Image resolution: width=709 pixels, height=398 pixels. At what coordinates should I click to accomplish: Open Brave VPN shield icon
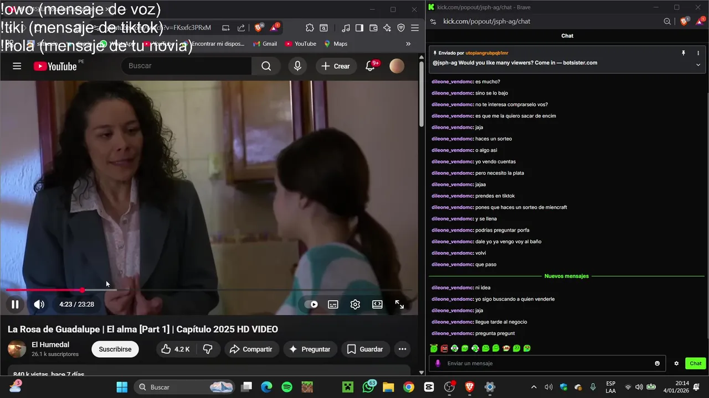(x=401, y=28)
